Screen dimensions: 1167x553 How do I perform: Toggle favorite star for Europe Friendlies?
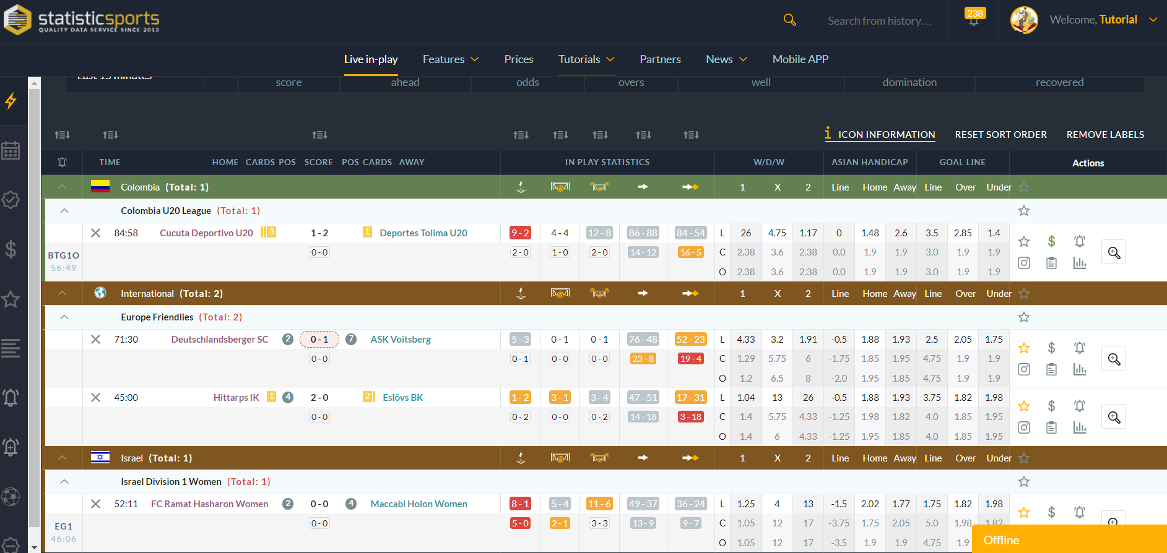[x=1024, y=317]
